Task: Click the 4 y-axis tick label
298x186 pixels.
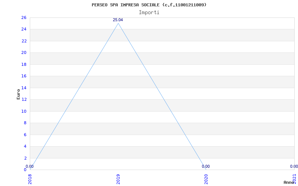Action: 25,146
